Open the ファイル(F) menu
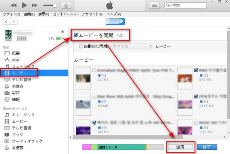 tap(11, 14)
